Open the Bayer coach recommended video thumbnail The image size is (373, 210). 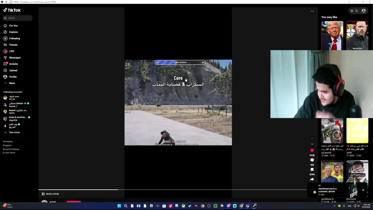[357, 35]
